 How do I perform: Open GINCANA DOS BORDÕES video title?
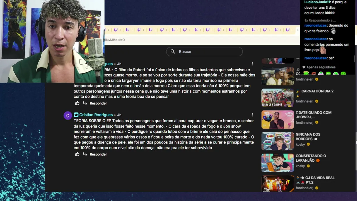[x=308, y=137]
